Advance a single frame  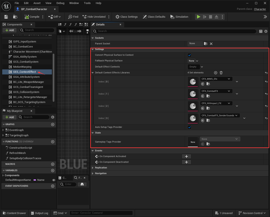click(x=205, y=17)
